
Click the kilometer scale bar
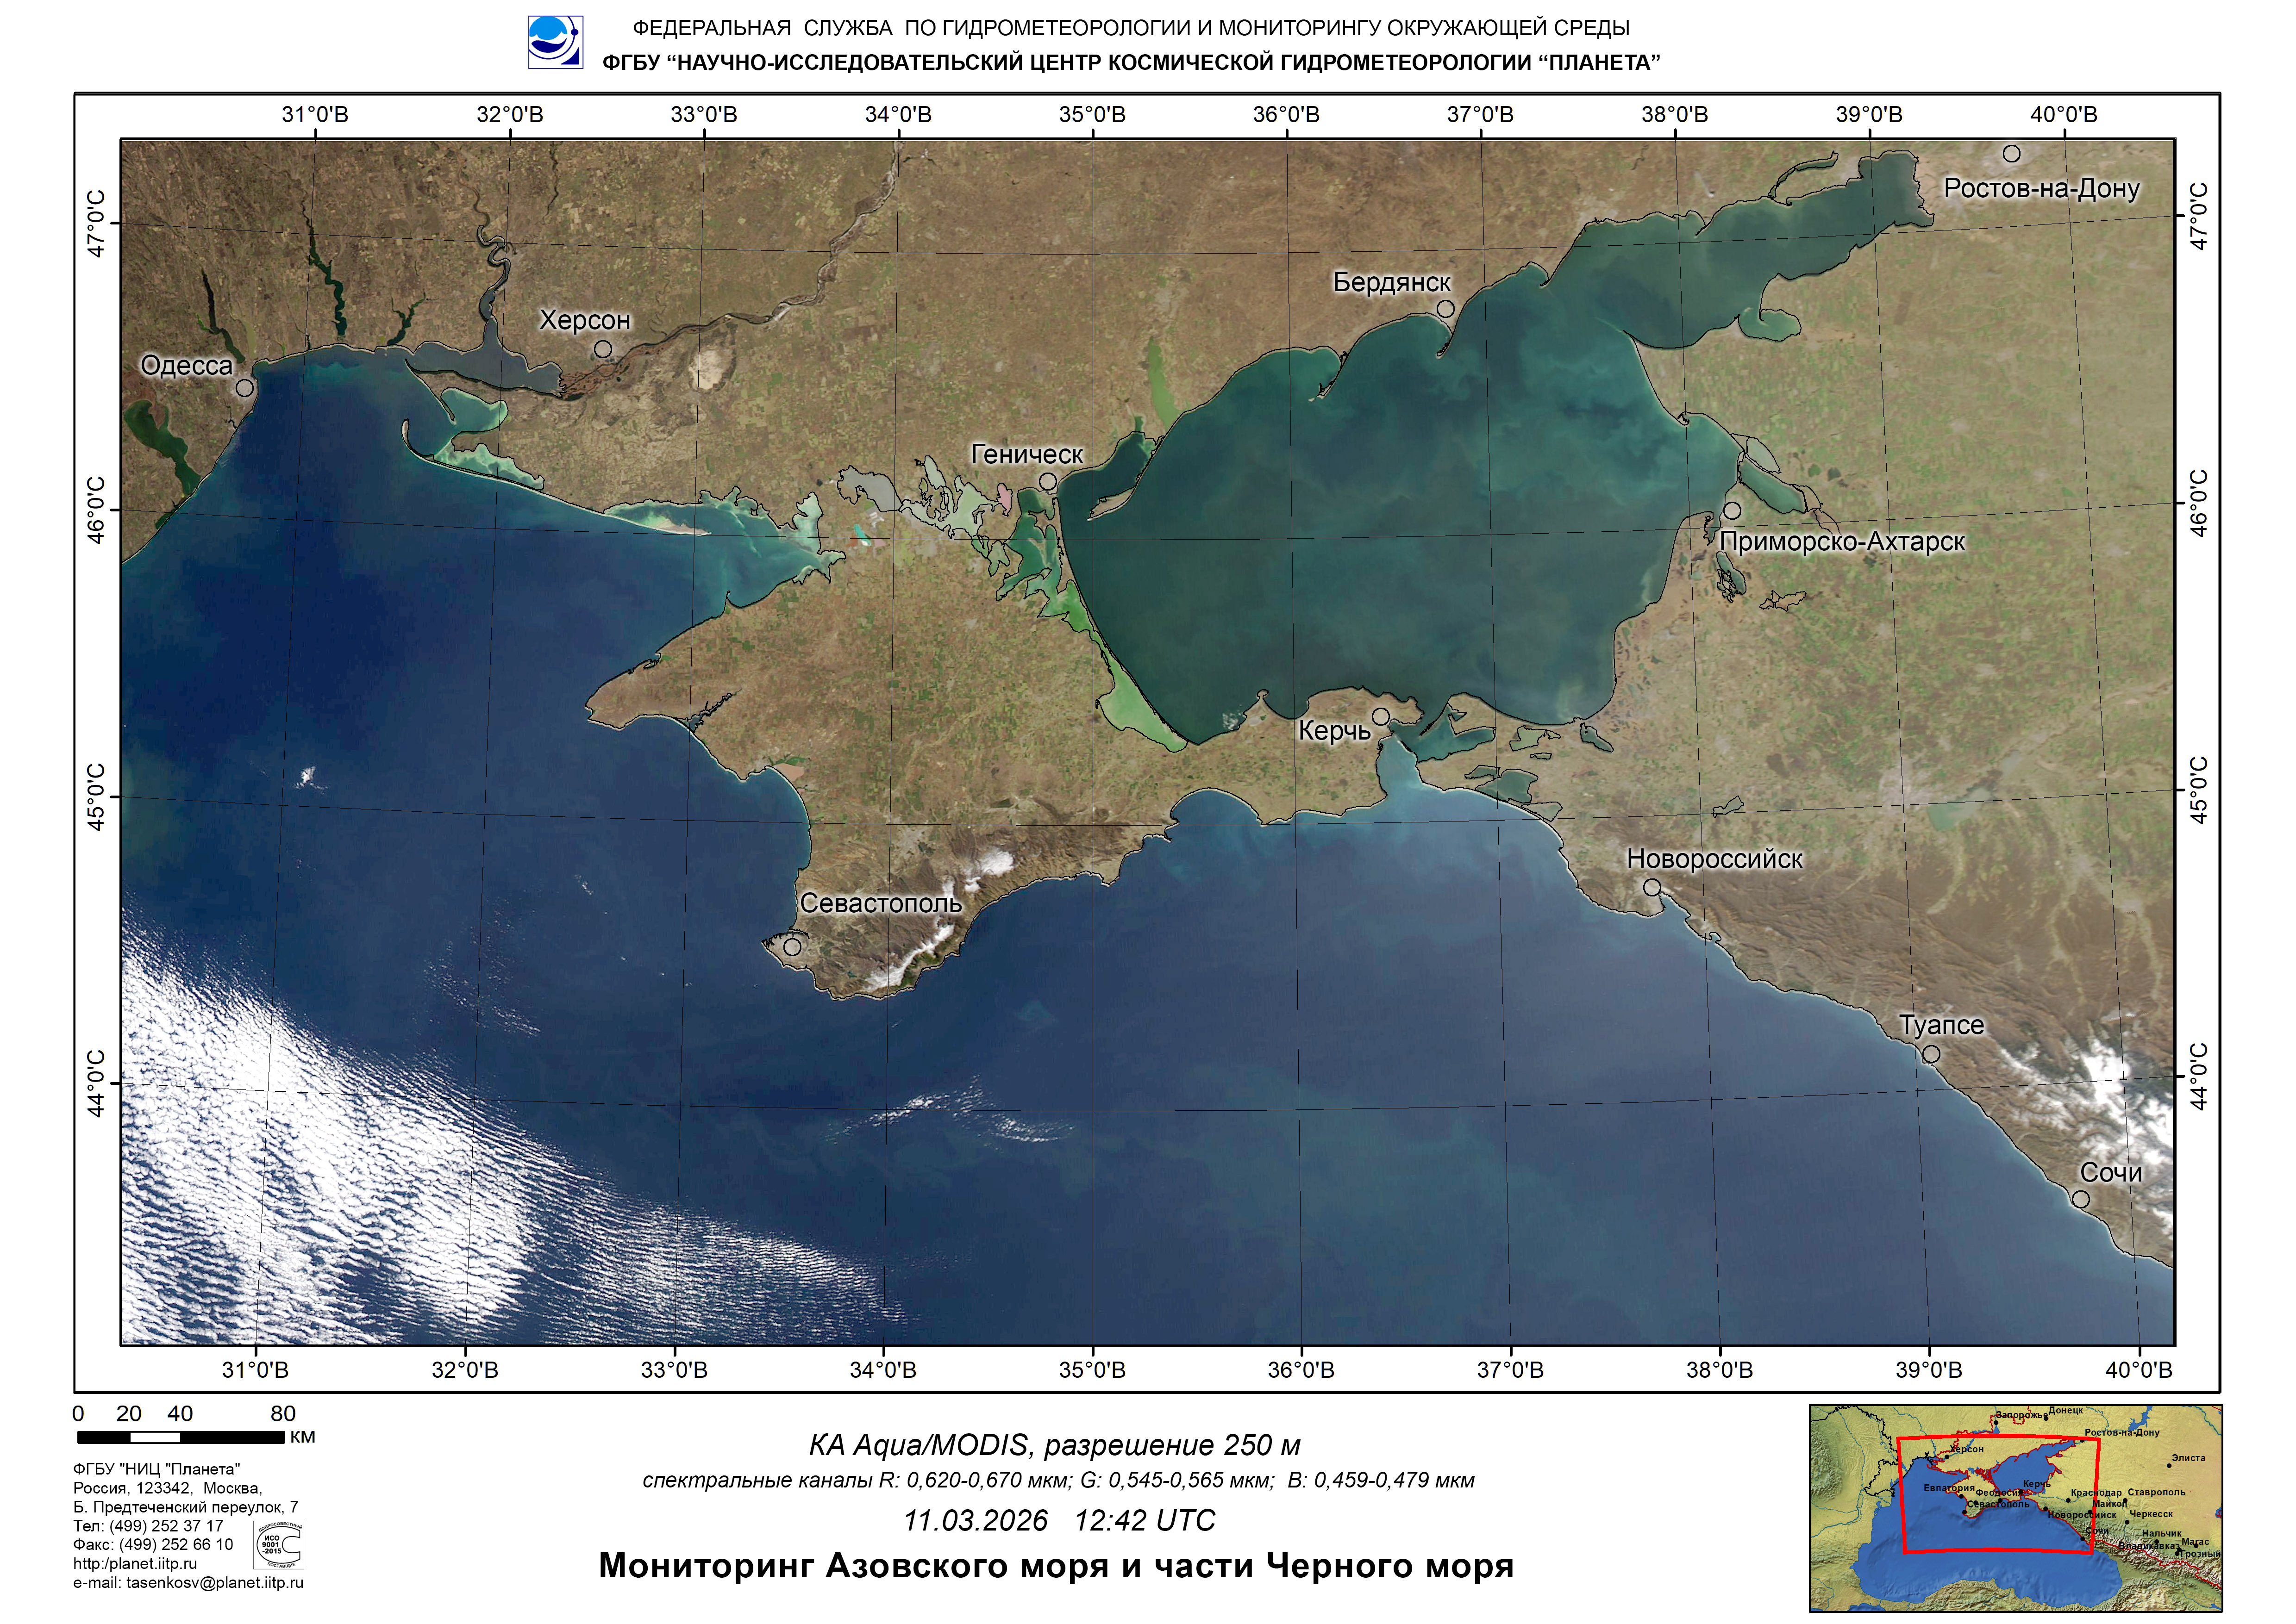click(x=180, y=1438)
